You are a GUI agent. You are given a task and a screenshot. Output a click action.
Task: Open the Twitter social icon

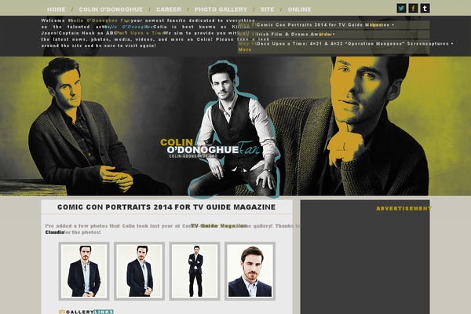pyautogui.click(x=401, y=8)
